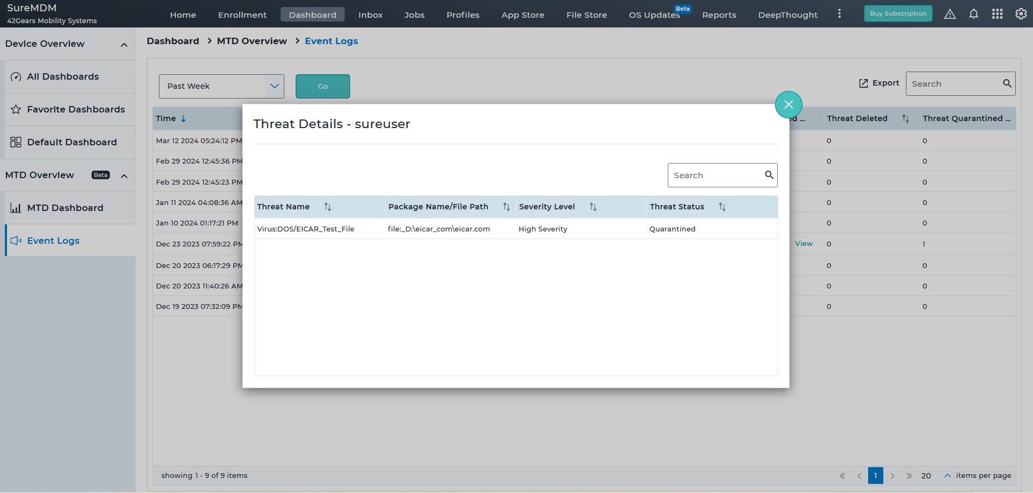
Task: Select the Dashboard tab
Action: coord(312,15)
